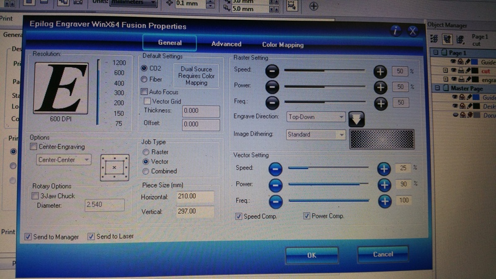Decrease Raster Power with its minus button
This screenshot has height=279, width=496.
[272, 87]
